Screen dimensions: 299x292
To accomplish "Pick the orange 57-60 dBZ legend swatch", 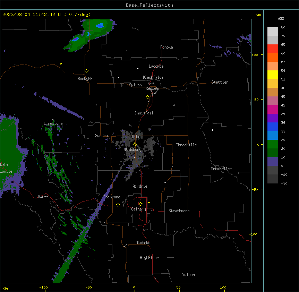I will coord(273,57).
